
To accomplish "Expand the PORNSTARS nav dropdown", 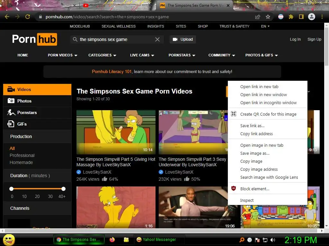I will click(x=182, y=55).
